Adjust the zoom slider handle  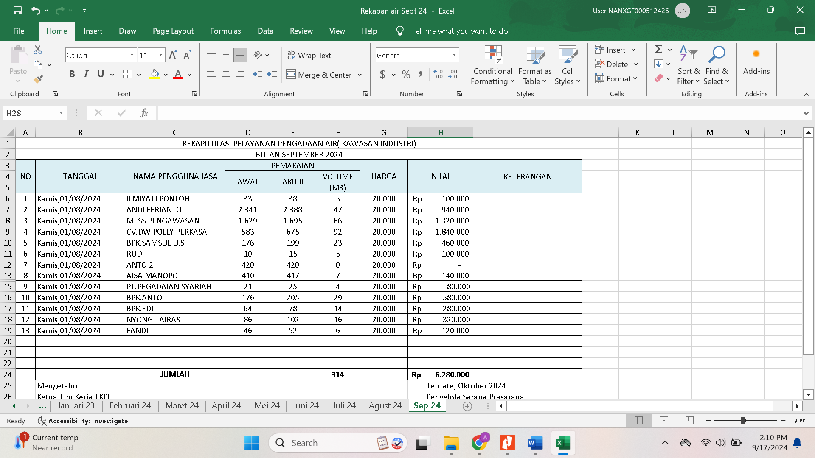(x=743, y=420)
